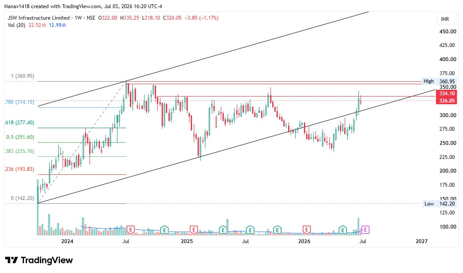The image size is (463, 273).
Task: Click the red 334.10 price label
Action: [446, 94]
